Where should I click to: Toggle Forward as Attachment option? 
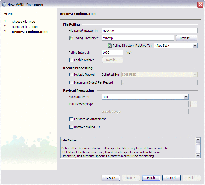[71, 119]
